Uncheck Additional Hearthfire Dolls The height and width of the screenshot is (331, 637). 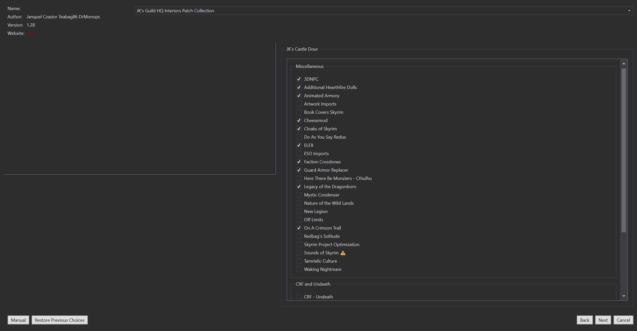pyautogui.click(x=299, y=87)
